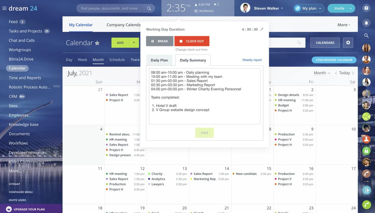The height and width of the screenshot is (213, 375).
Task: Click in the Daily Summary text area
Action: click(x=204, y=96)
